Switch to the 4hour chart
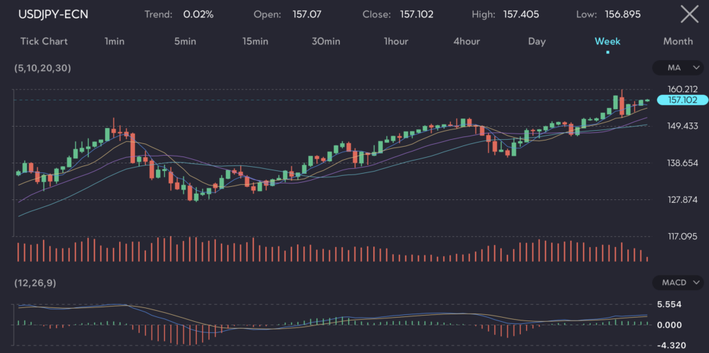The width and height of the screenshot is (709, 353). (467, 42)
